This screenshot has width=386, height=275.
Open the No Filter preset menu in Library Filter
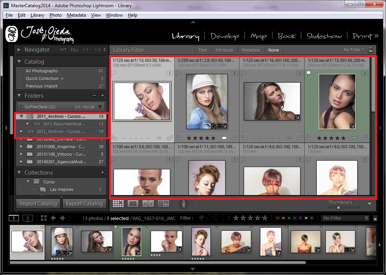354,50
